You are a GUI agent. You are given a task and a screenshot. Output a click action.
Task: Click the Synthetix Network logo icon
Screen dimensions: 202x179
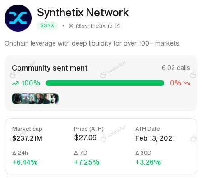pos(18,18)
